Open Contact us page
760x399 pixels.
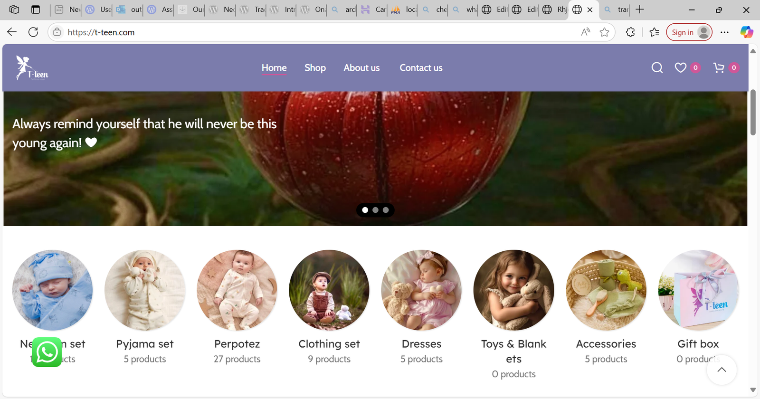421,68
